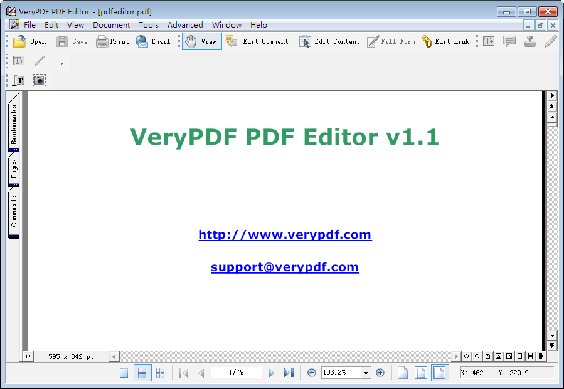Click the vertical scrollbar down arrow
Viewport: 564px width, 389px height.
[552, 336]
